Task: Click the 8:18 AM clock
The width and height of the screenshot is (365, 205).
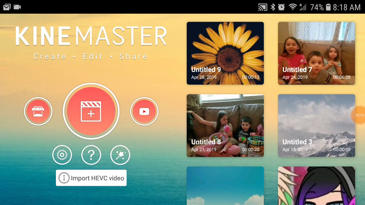Action: click(347, 7)
